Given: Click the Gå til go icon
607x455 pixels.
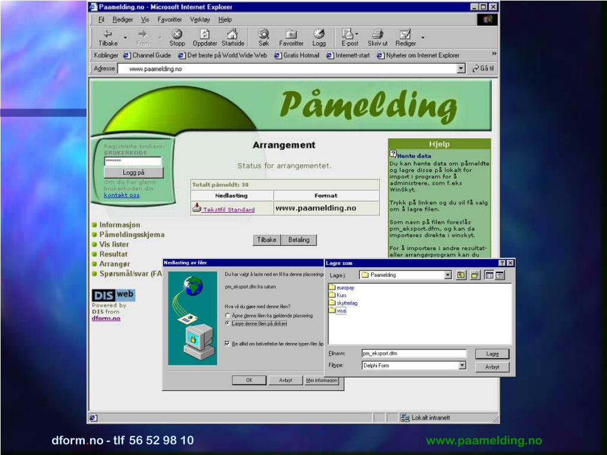Looking at the screenshot, I should pos(475,69).
